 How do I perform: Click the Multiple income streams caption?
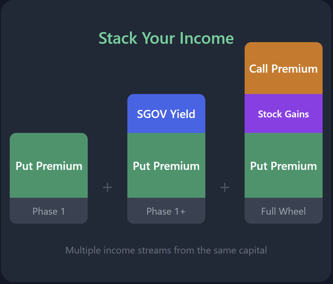[x=166, y=250]
